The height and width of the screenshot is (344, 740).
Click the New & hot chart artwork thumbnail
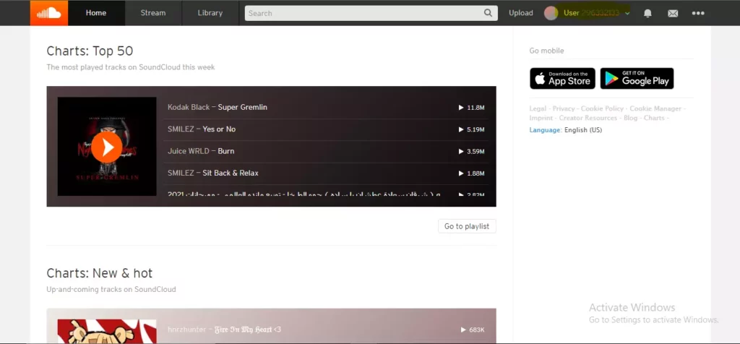[107, 331]
